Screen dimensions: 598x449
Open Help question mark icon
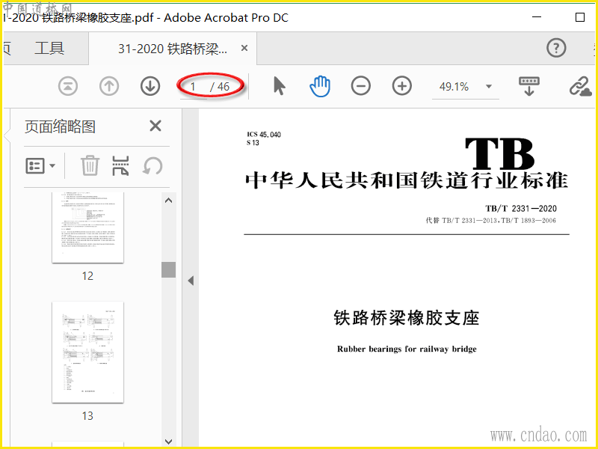pyautogui.click(x=556, y=48)
